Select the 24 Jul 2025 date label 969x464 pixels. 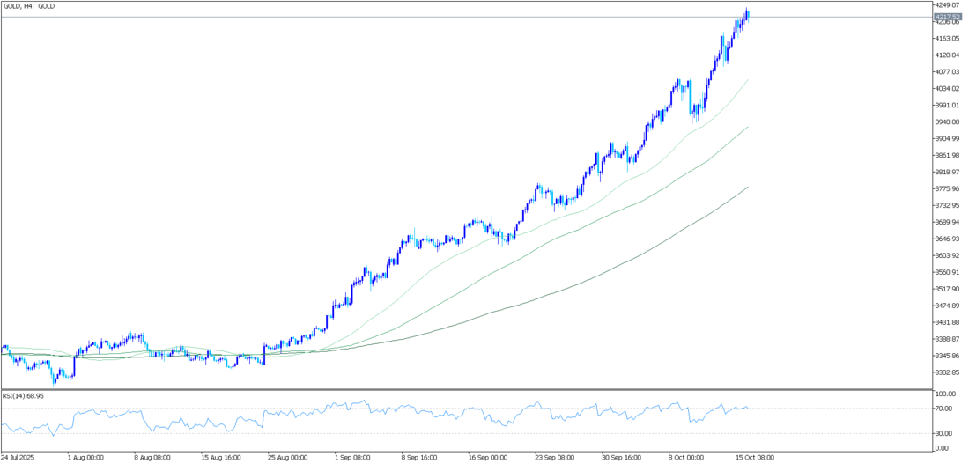point(21,458)
